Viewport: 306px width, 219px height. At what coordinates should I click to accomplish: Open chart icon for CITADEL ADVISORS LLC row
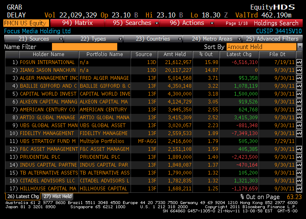299,181
